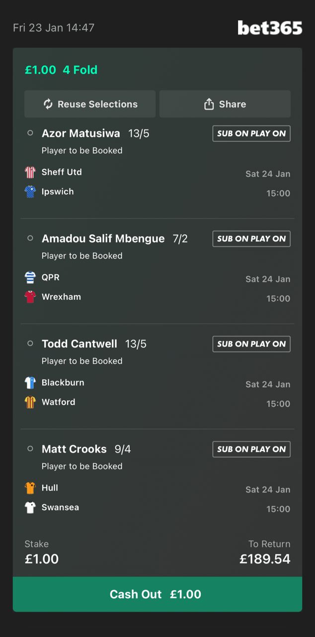This screenshot has height=637, width=315.
Task: Select status circle beside Azor Matusiwa
Action: [x=30, y=133]
